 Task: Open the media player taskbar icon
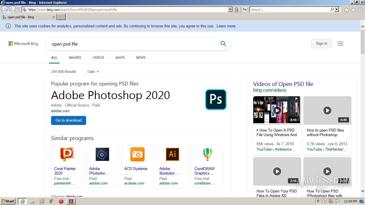(42, 201)
